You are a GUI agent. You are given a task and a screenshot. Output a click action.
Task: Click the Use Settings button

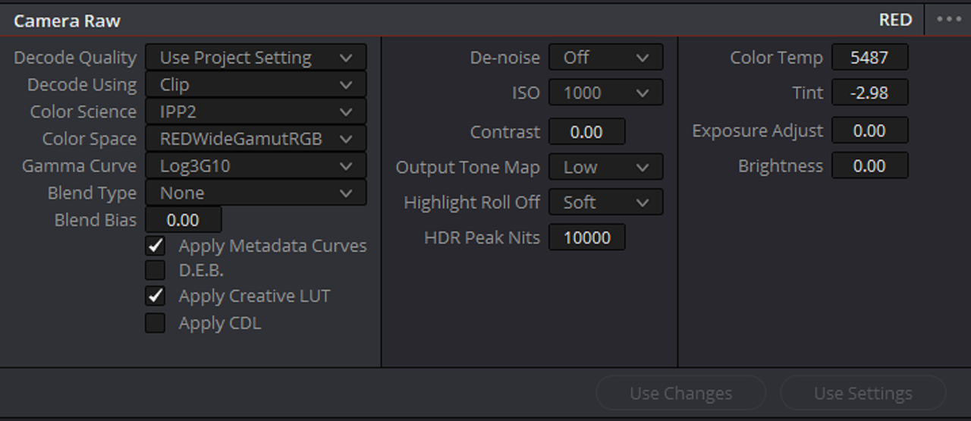[863, 394]
